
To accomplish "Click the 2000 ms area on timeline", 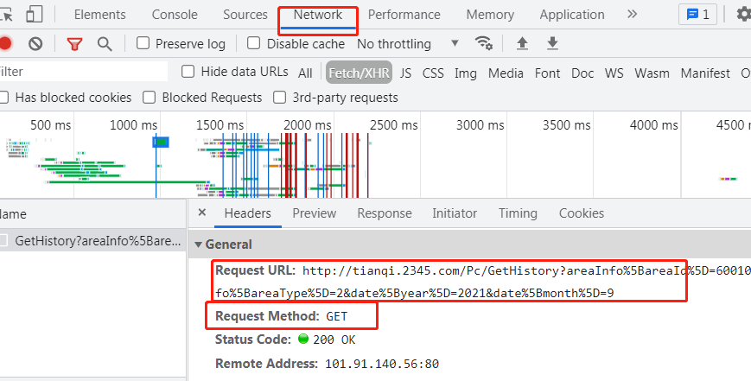I will pyautogui.click(x=309, y=125).
